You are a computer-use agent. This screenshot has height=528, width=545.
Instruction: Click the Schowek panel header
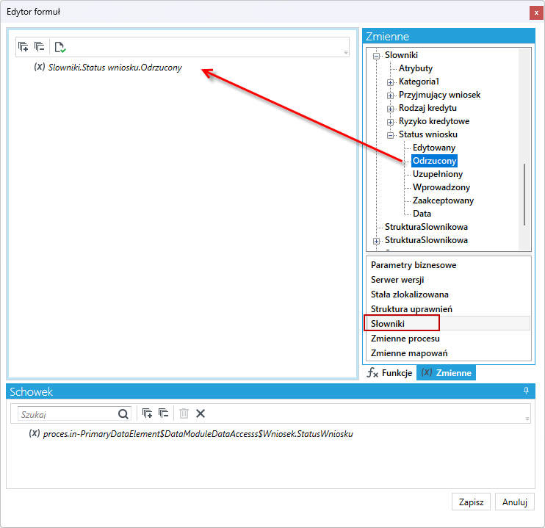pyautogui.click(x=270, y=391)
